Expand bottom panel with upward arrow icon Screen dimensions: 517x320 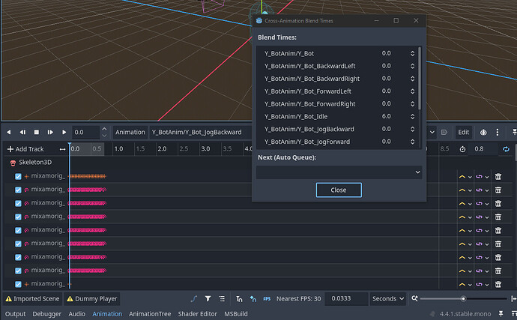pyautogui.click(x=514, y=314)
